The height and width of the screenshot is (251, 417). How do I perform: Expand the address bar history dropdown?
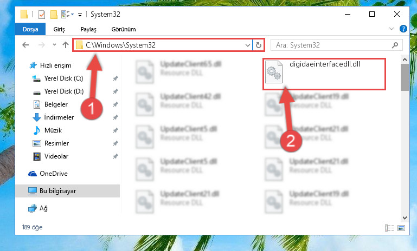coord(248,45)
